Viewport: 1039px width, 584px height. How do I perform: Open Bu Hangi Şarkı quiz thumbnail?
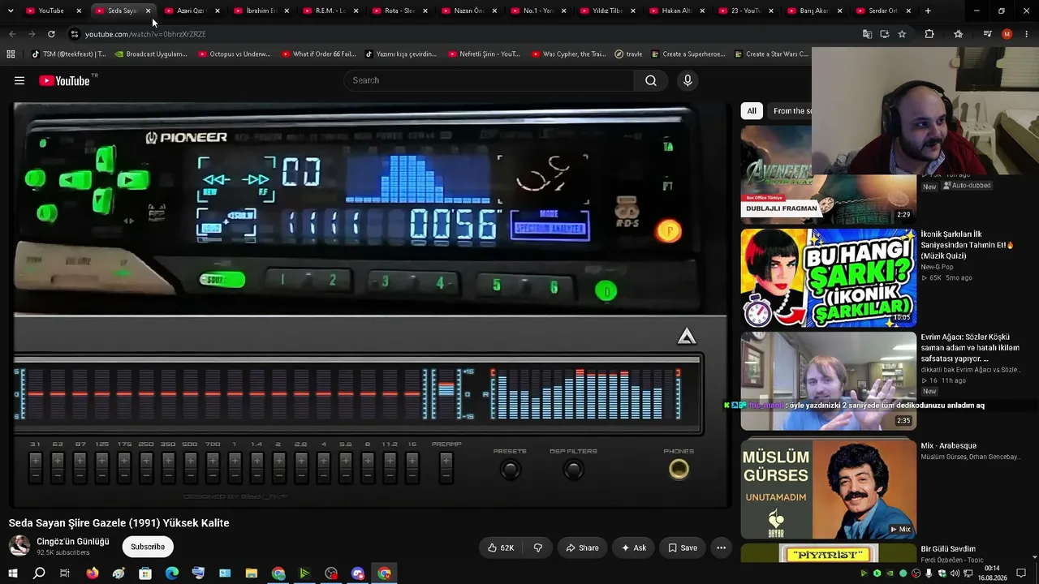pos(828,277)
